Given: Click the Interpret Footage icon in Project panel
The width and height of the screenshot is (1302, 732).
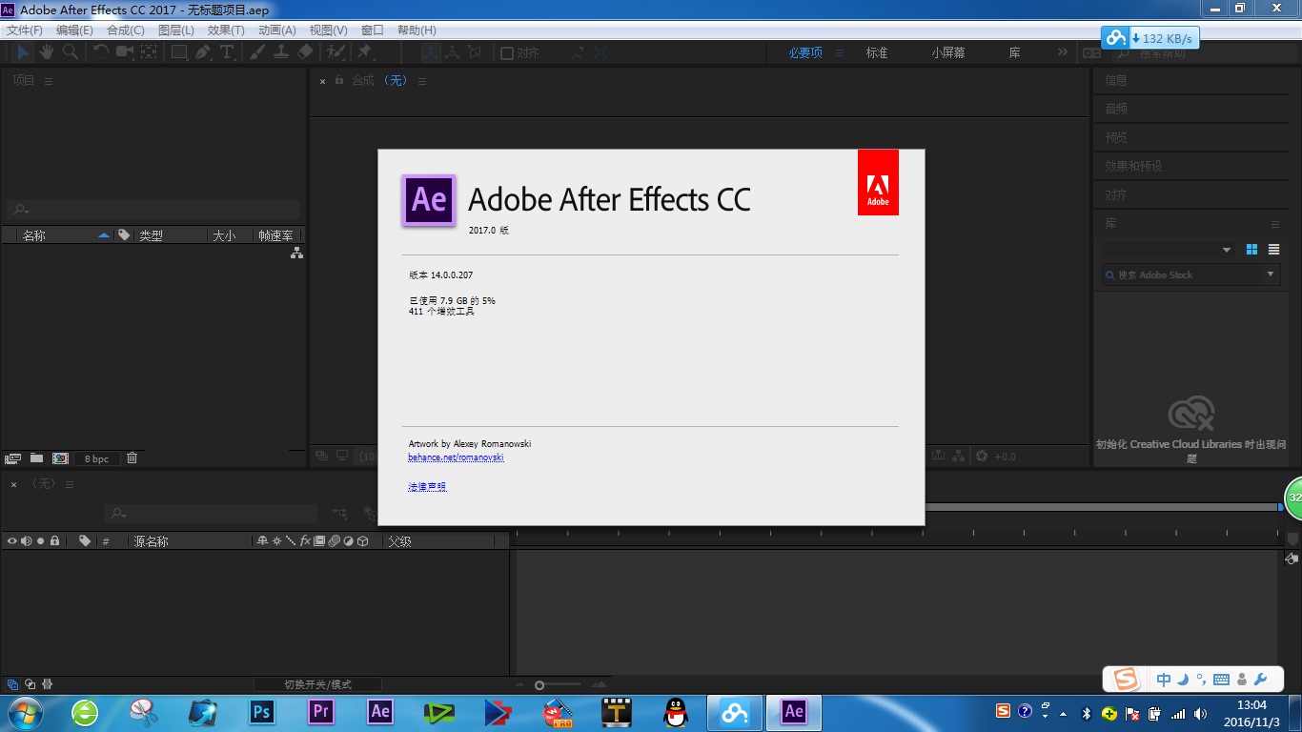Looking at the screenshot, I should (12, 458).
